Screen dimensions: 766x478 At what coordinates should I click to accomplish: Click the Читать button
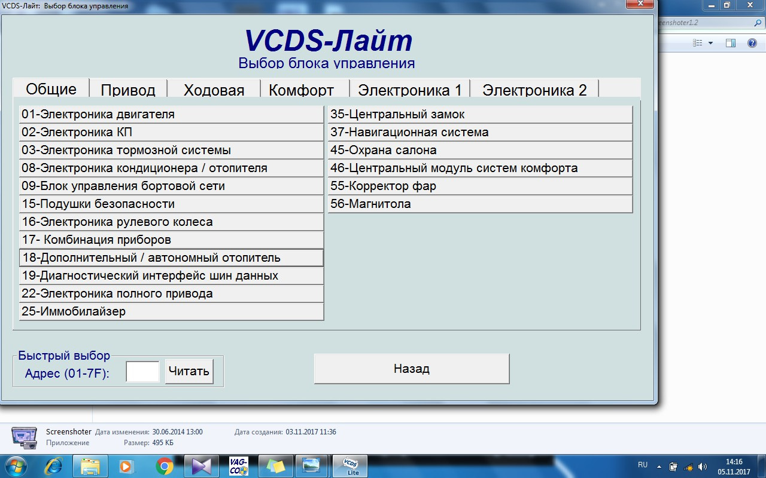tap(189, 371)
